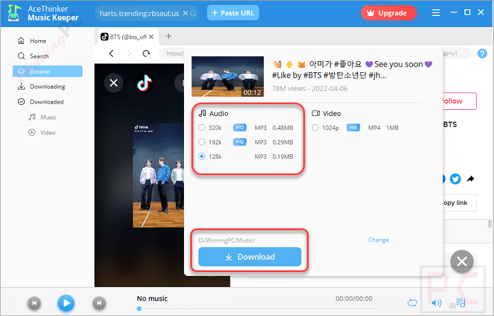Open the Search section in sidebar
The width and height of the screenshot is (494, 316).
(33, 56)
